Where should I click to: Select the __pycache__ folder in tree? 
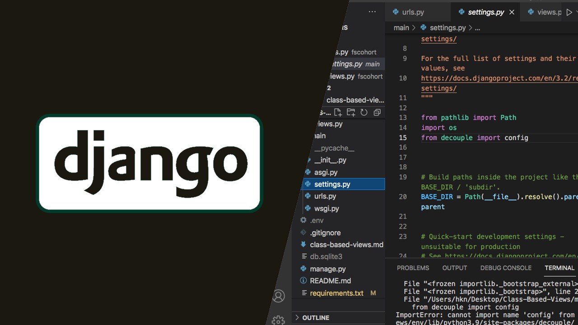334,148
